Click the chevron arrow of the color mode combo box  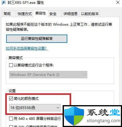tap(58, 108)
